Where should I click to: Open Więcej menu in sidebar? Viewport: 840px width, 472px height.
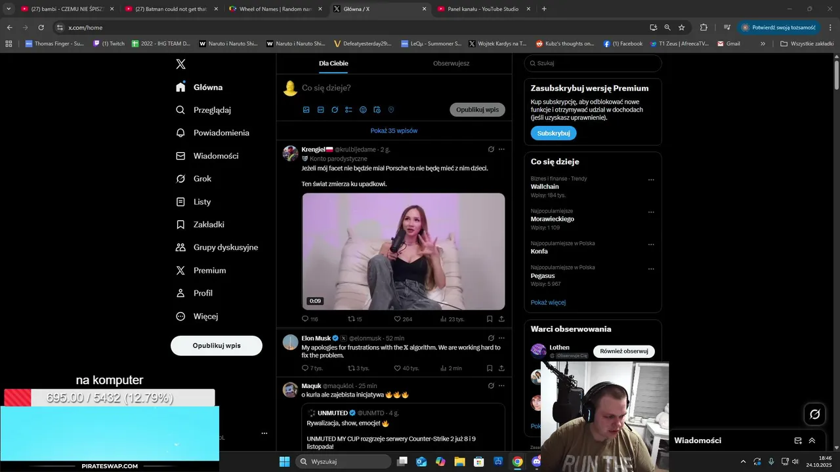(x=197, y=317)
